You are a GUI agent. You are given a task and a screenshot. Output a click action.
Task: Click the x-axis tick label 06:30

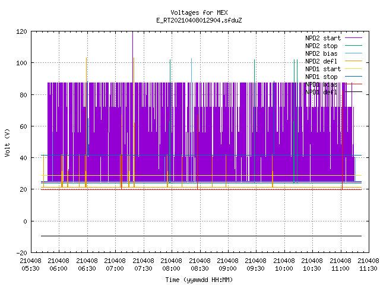tap(87, 268)
